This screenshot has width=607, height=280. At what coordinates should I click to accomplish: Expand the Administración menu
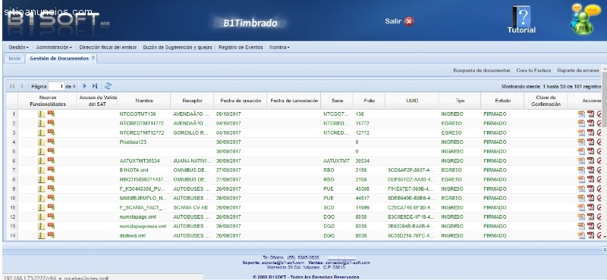(x=54, y=48)
